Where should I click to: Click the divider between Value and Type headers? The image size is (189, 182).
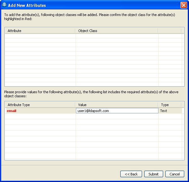(158, 105)
